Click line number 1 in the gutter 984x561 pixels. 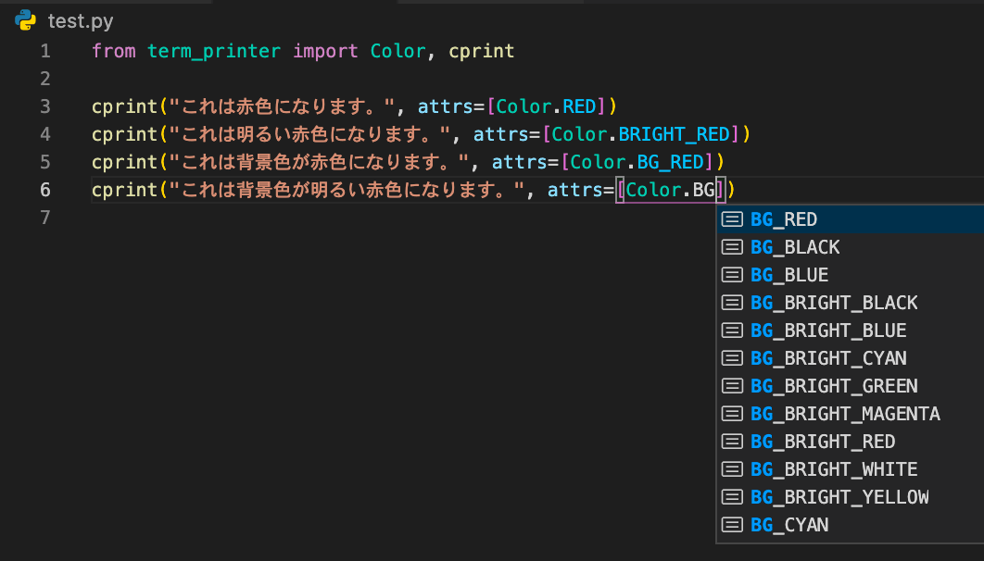point(45,51)
